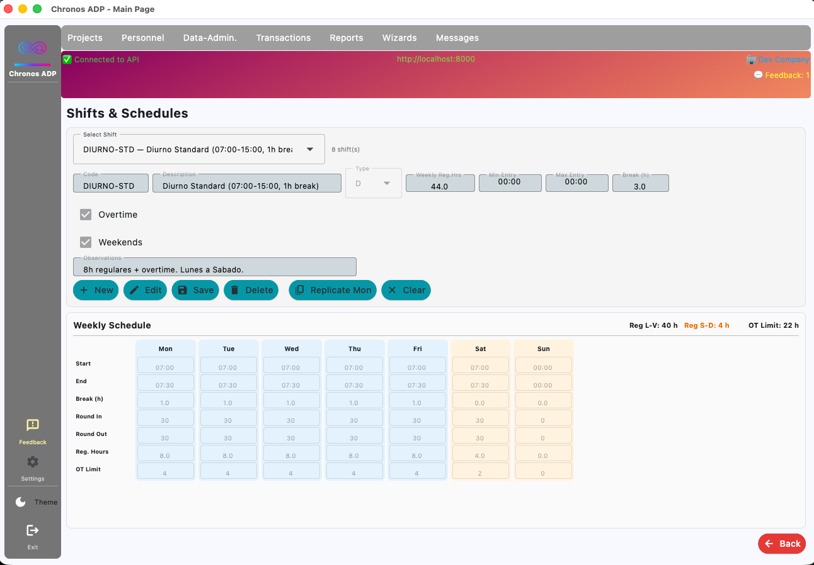Open the Projects menu
This screenshot has height=565, width=814.
pyautogui.click(x=85, y=38)
